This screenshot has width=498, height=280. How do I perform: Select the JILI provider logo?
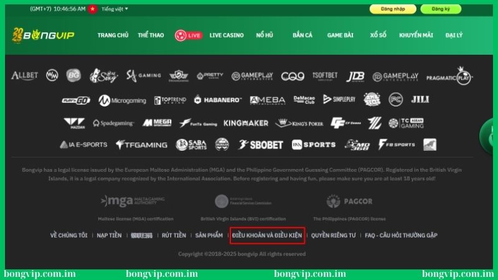point(419,100)
